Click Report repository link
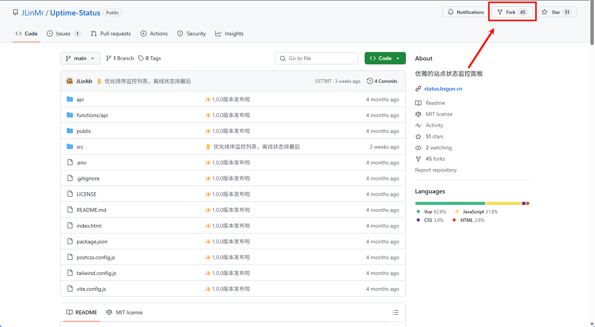 click(x=436, y=170)
